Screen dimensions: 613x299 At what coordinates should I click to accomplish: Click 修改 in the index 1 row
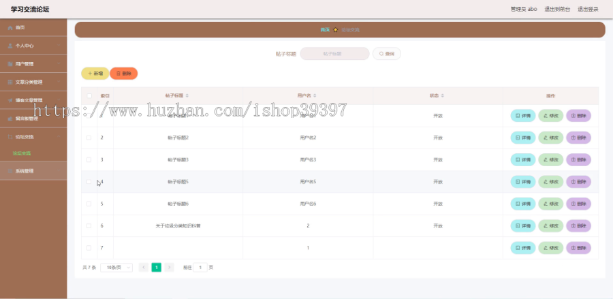[x=550, y=116]
